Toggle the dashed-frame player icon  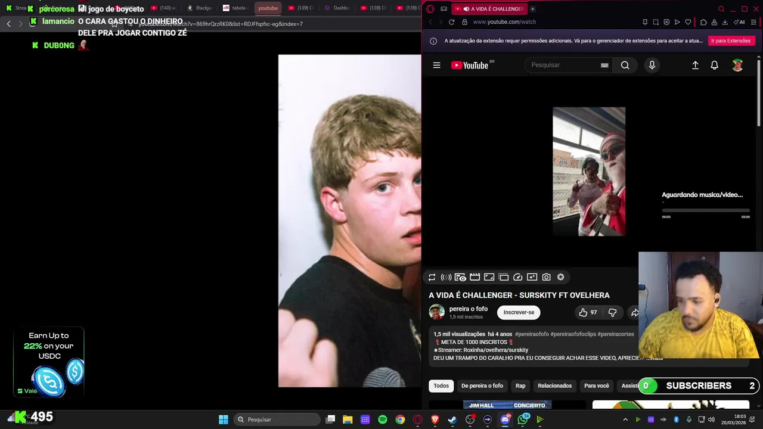(x=503, y=277)
